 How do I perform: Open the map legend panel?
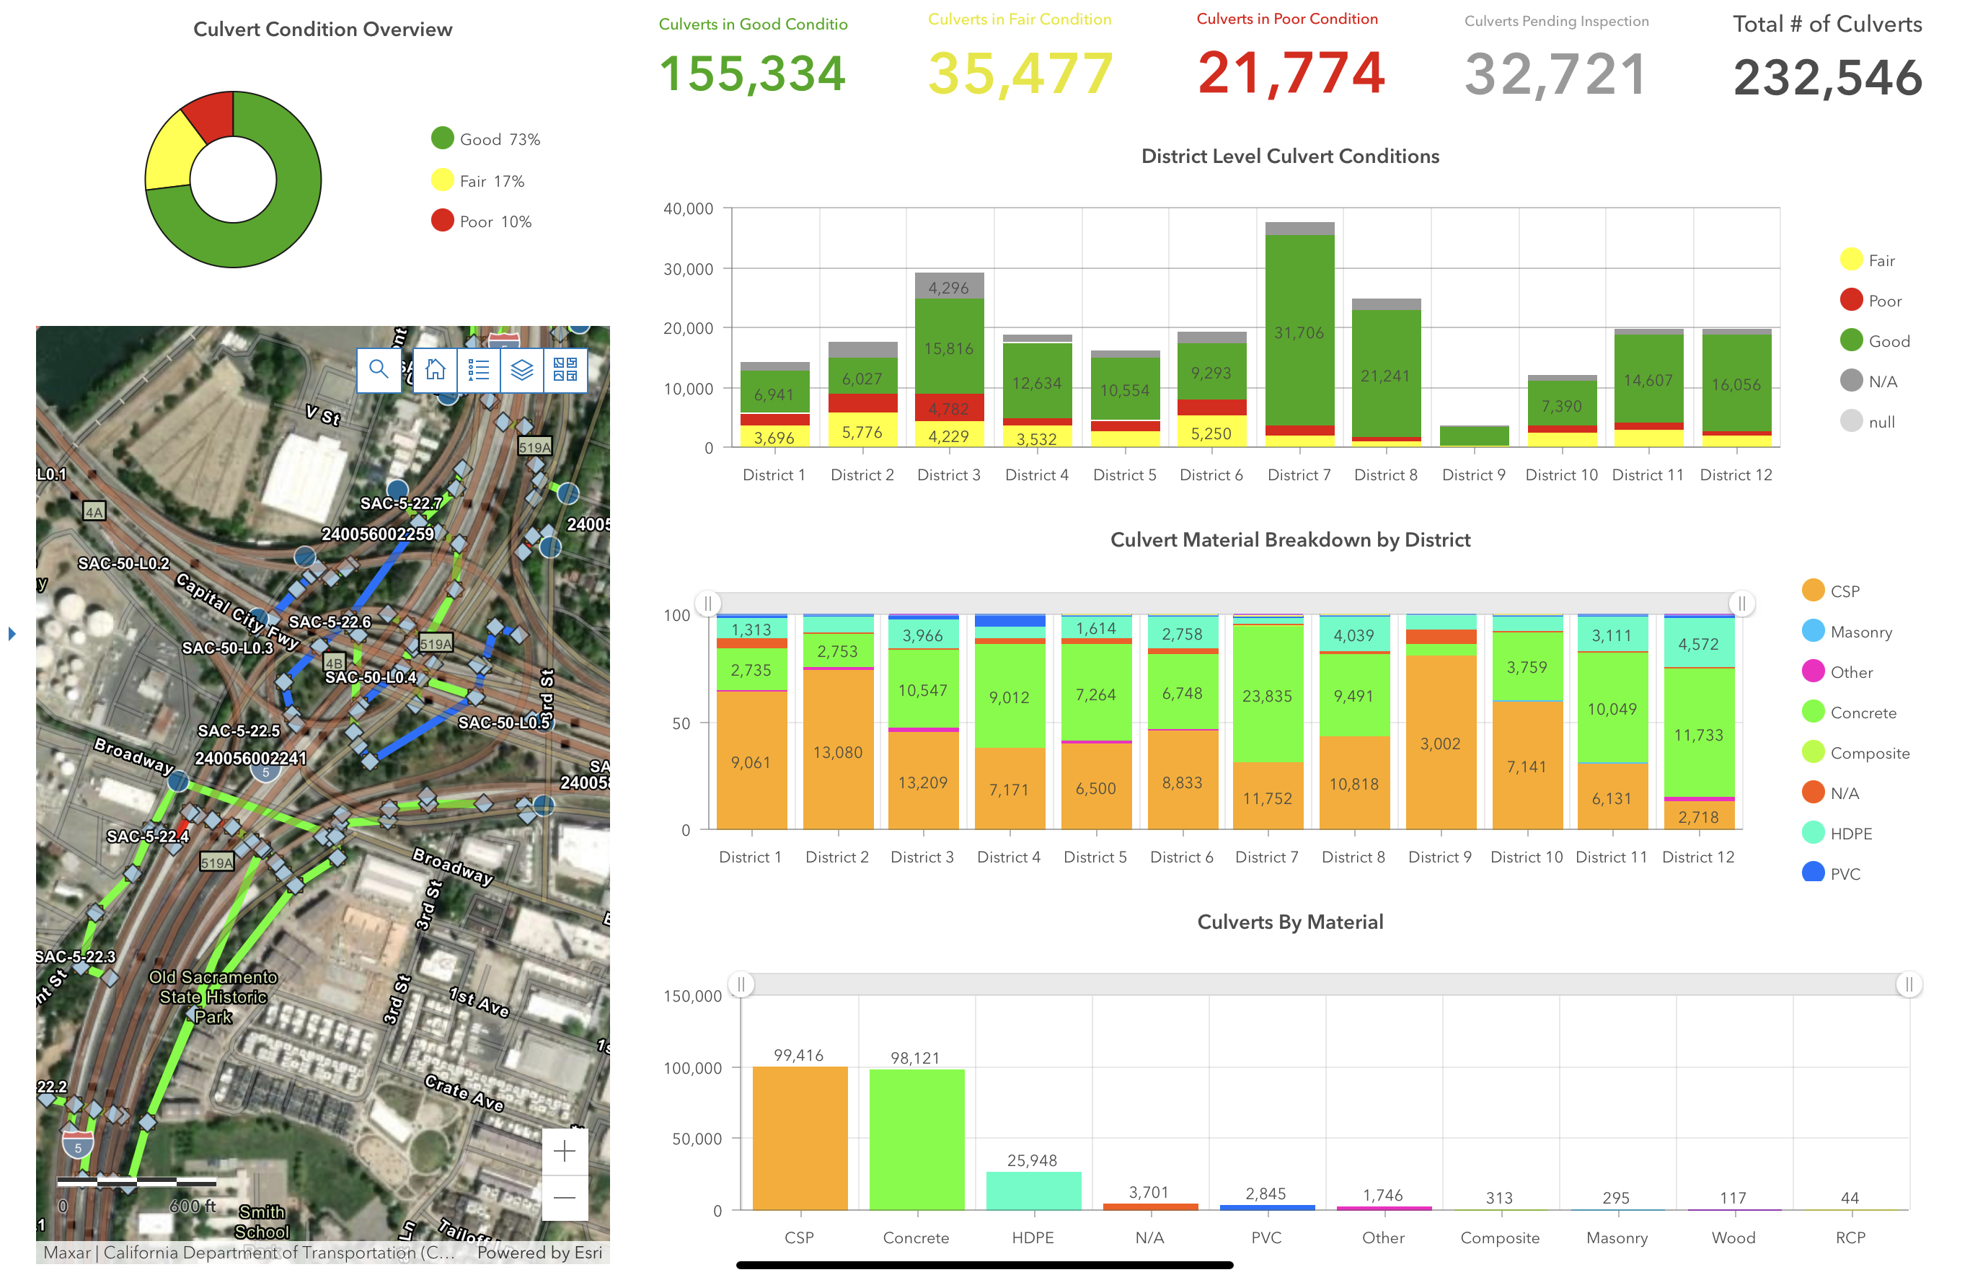point(478,369)
